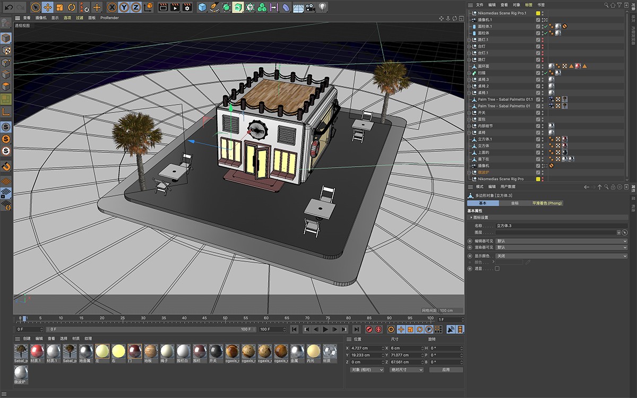The width and height of the screenshot is (637, 398).
Task: Open the 对象 (相对) coordinate dropdown
Action: (x=367, y=369)
